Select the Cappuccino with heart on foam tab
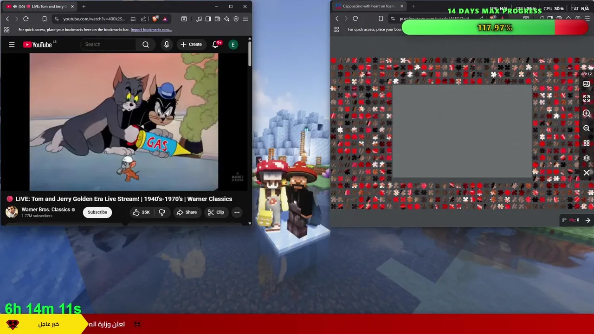The height and width of the screenshot is (334, 594). (x=368, y=6)
